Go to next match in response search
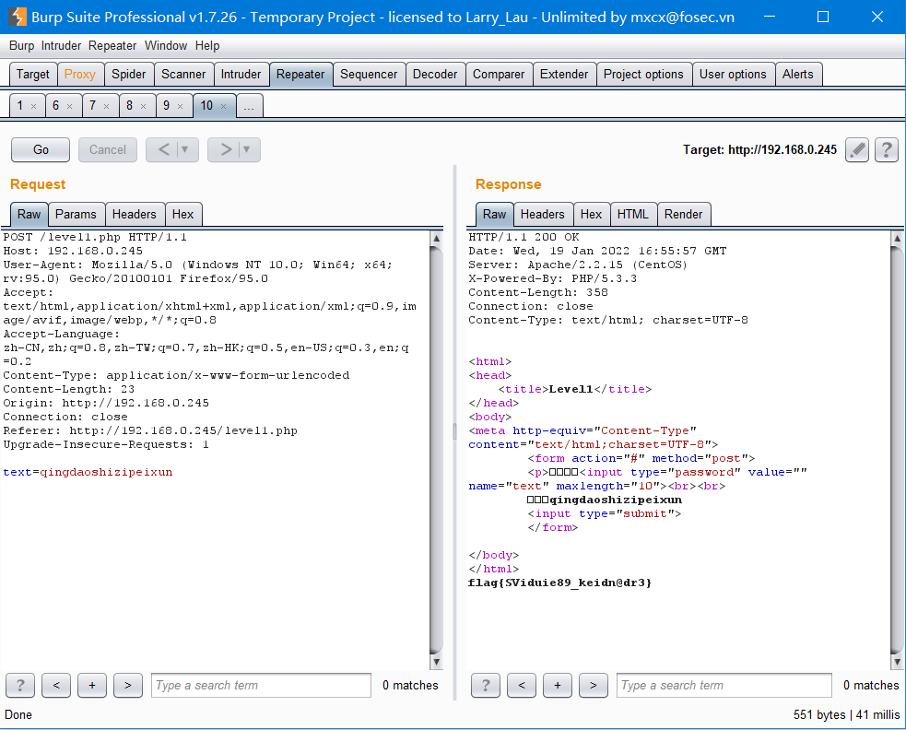The image size is (906, 730). pyautogui.click(x=593, y=685)
